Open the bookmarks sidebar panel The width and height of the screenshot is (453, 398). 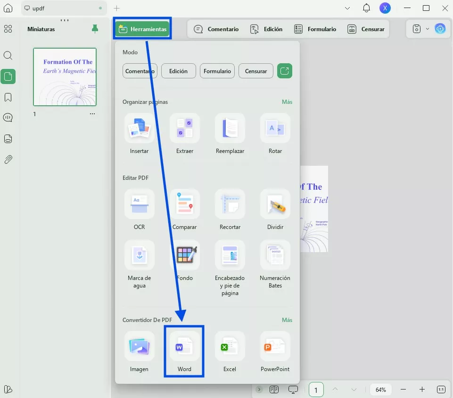(8, 97)
